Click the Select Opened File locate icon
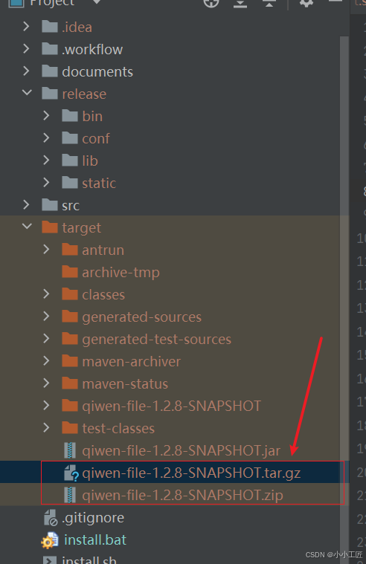The image size is (366, 564). click(x=211, y=3)
